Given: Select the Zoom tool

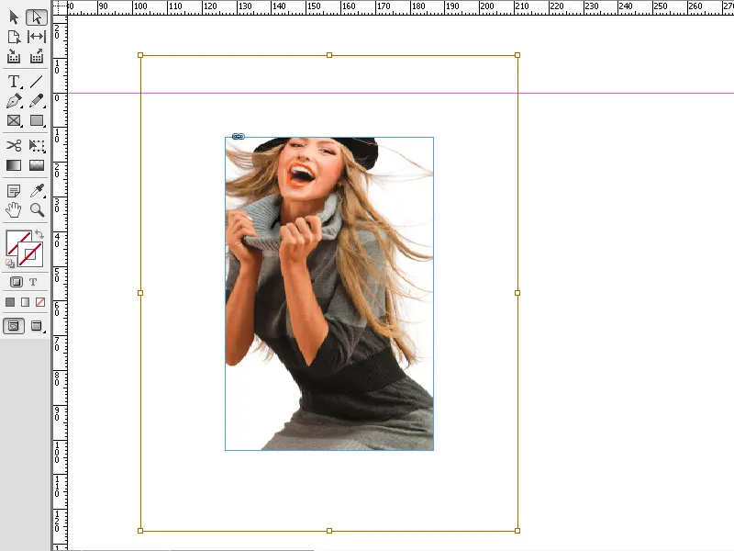Looking at the screenshot, I should coord(35,209).
